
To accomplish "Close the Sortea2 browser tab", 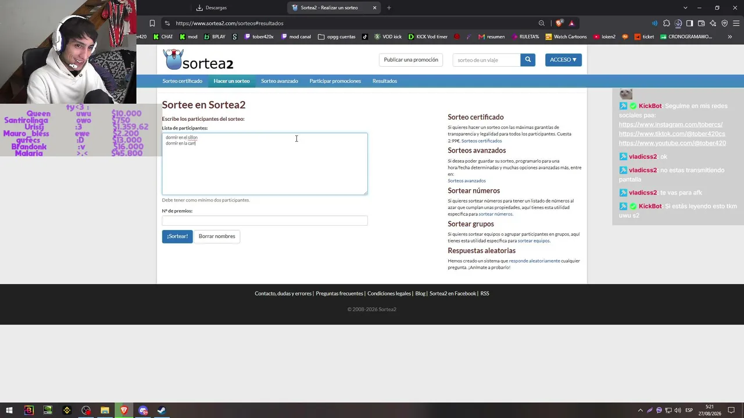I will click(375, 8).
